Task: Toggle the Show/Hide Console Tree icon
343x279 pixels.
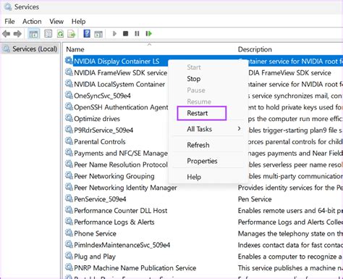Action: click(33, 34)
